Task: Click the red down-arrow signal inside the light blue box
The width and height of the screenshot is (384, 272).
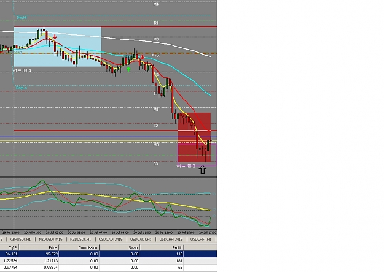Action: (x=55, y=37)
